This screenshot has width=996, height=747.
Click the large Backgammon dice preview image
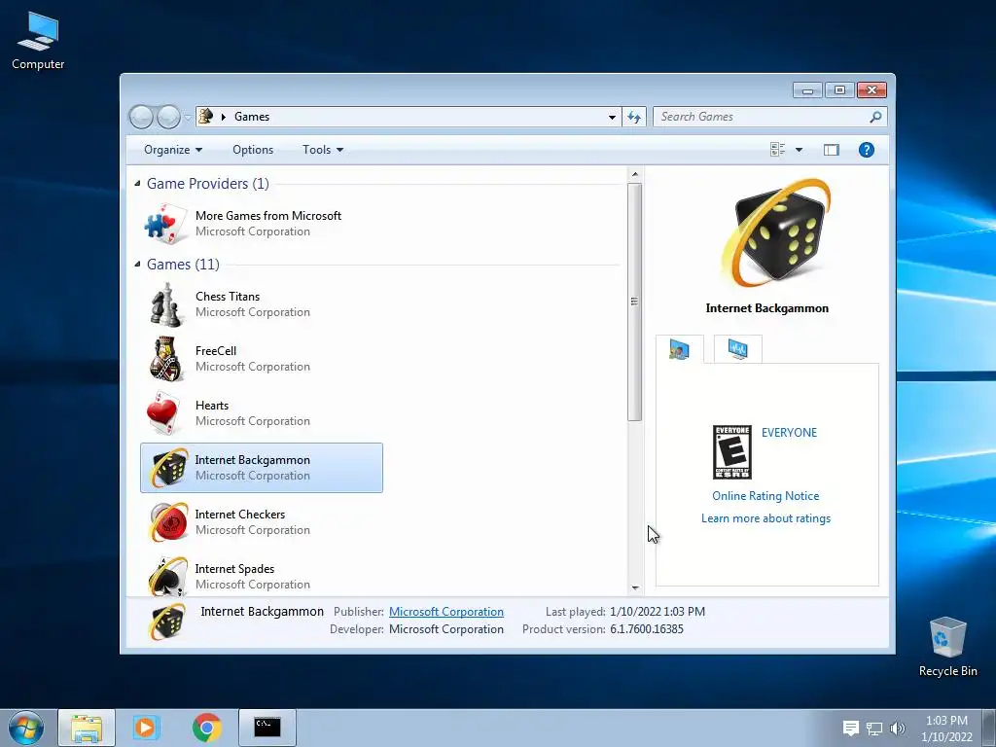[775, 232]
